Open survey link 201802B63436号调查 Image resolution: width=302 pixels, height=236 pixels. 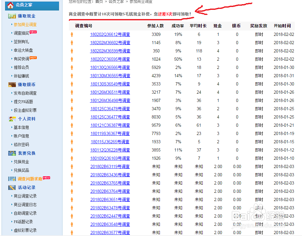click(110, 175)
